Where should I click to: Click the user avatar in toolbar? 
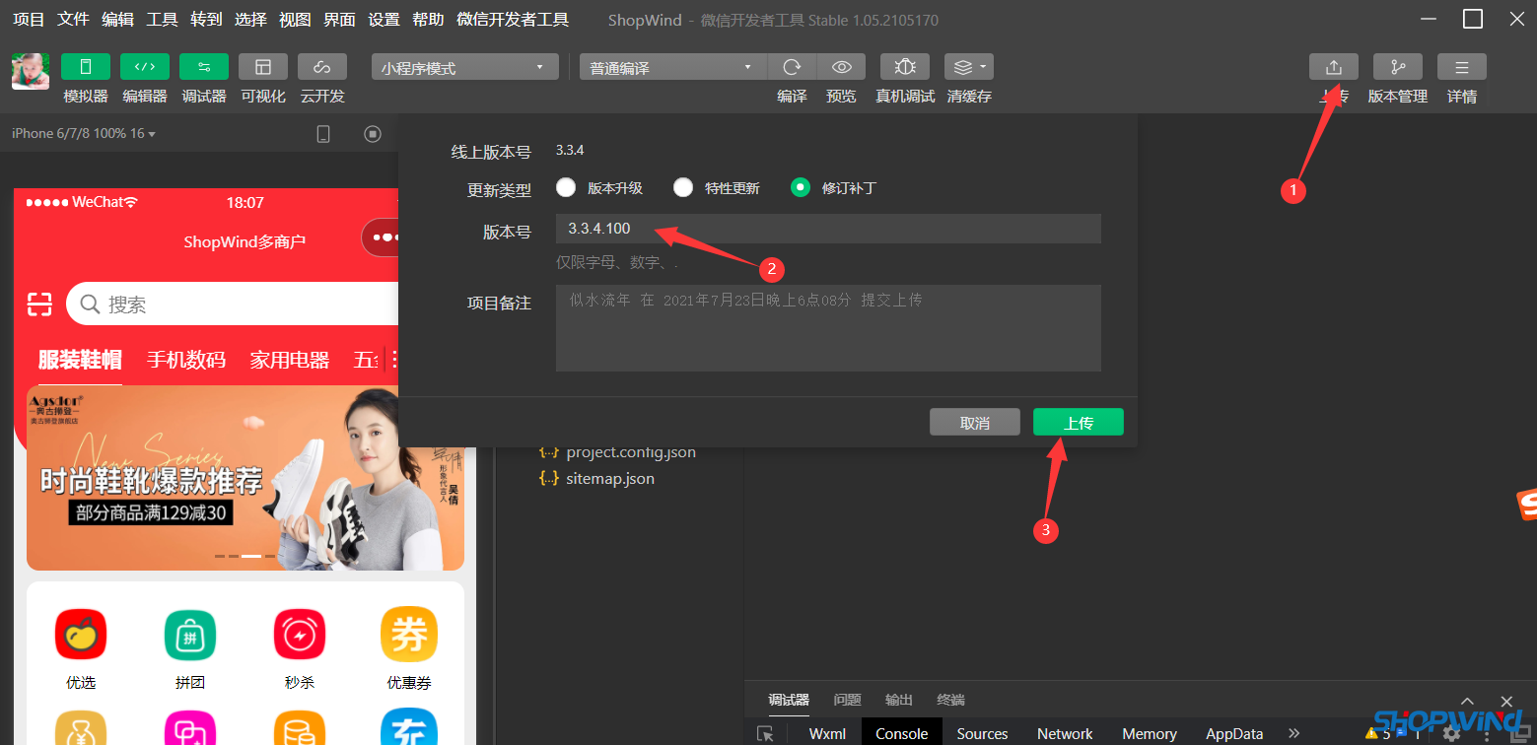coord(31,72)
